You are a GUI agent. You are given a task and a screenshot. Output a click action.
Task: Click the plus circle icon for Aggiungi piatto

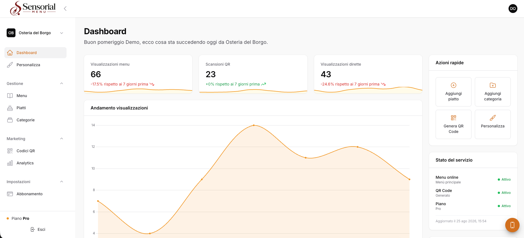(454, 85)
